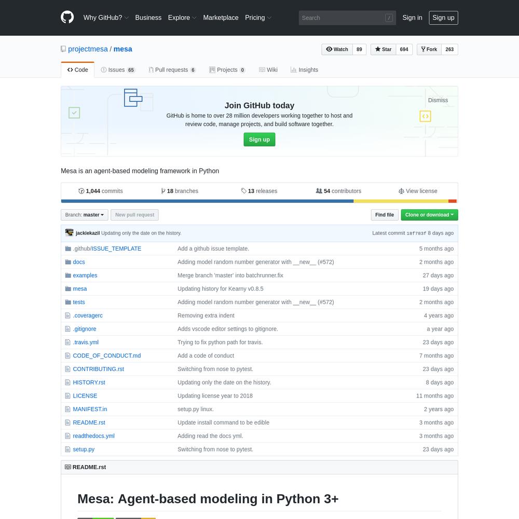Open the CONTRIBUTING.rst file
The width and height of the screenshot is (519, 519).
pos(98,369)
